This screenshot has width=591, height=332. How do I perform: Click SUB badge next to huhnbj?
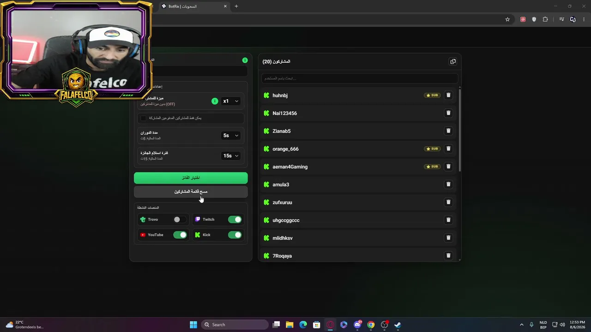[432, 95]
